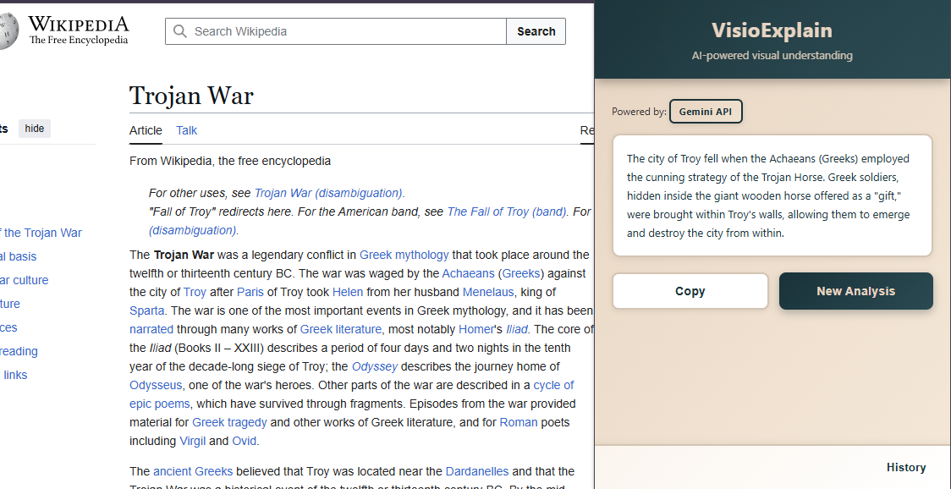Viewport: 951px width, 489px height.
Task: Follow the narrated link
Action: (151, 329)
